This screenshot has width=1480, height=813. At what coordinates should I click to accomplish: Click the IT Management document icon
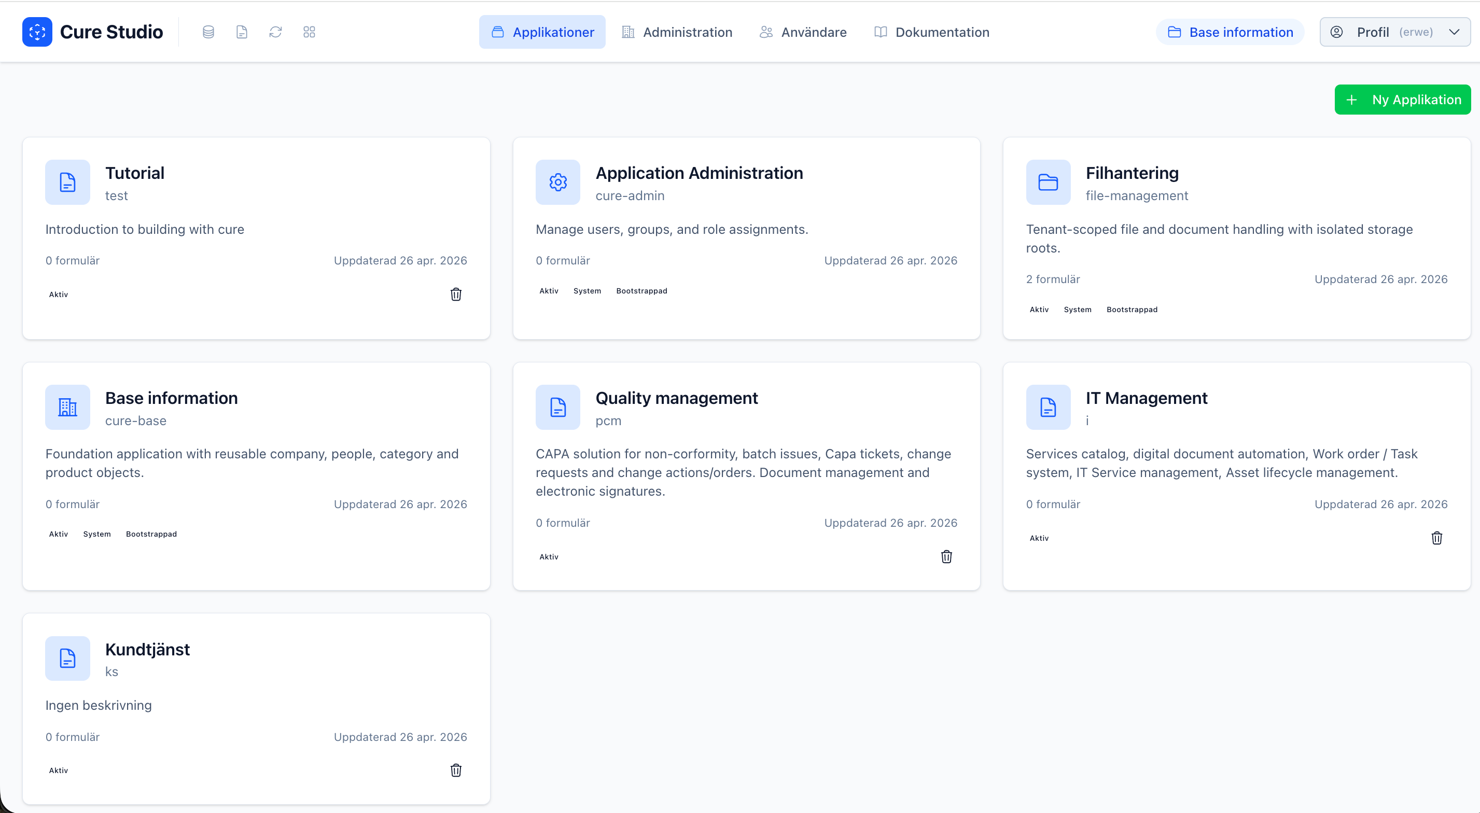click(1048, 408)
